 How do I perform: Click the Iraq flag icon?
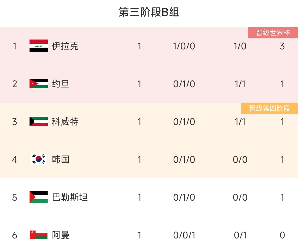[x=39, y=46]
